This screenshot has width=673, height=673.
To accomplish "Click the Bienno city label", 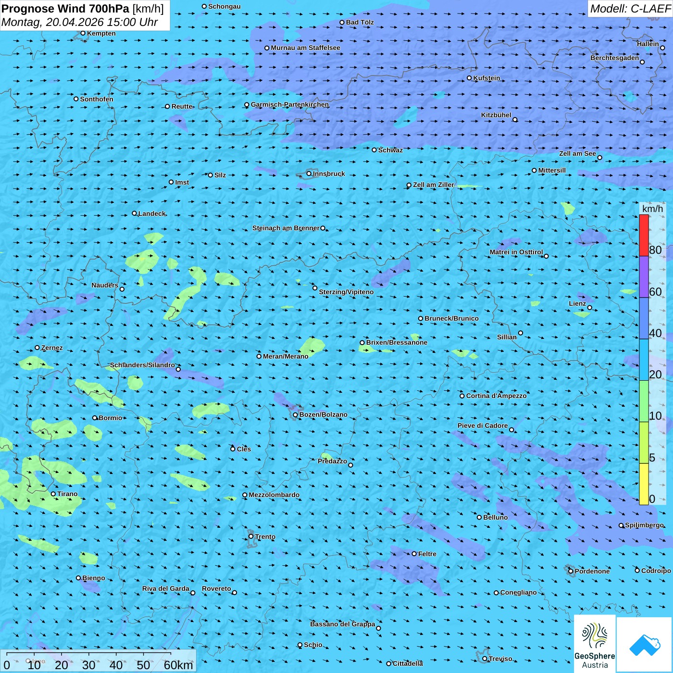I will 93,578.
